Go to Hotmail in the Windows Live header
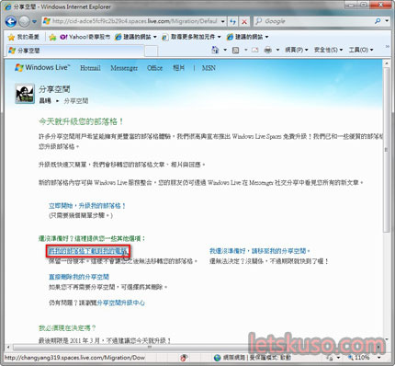 click(x=90, y=68)
